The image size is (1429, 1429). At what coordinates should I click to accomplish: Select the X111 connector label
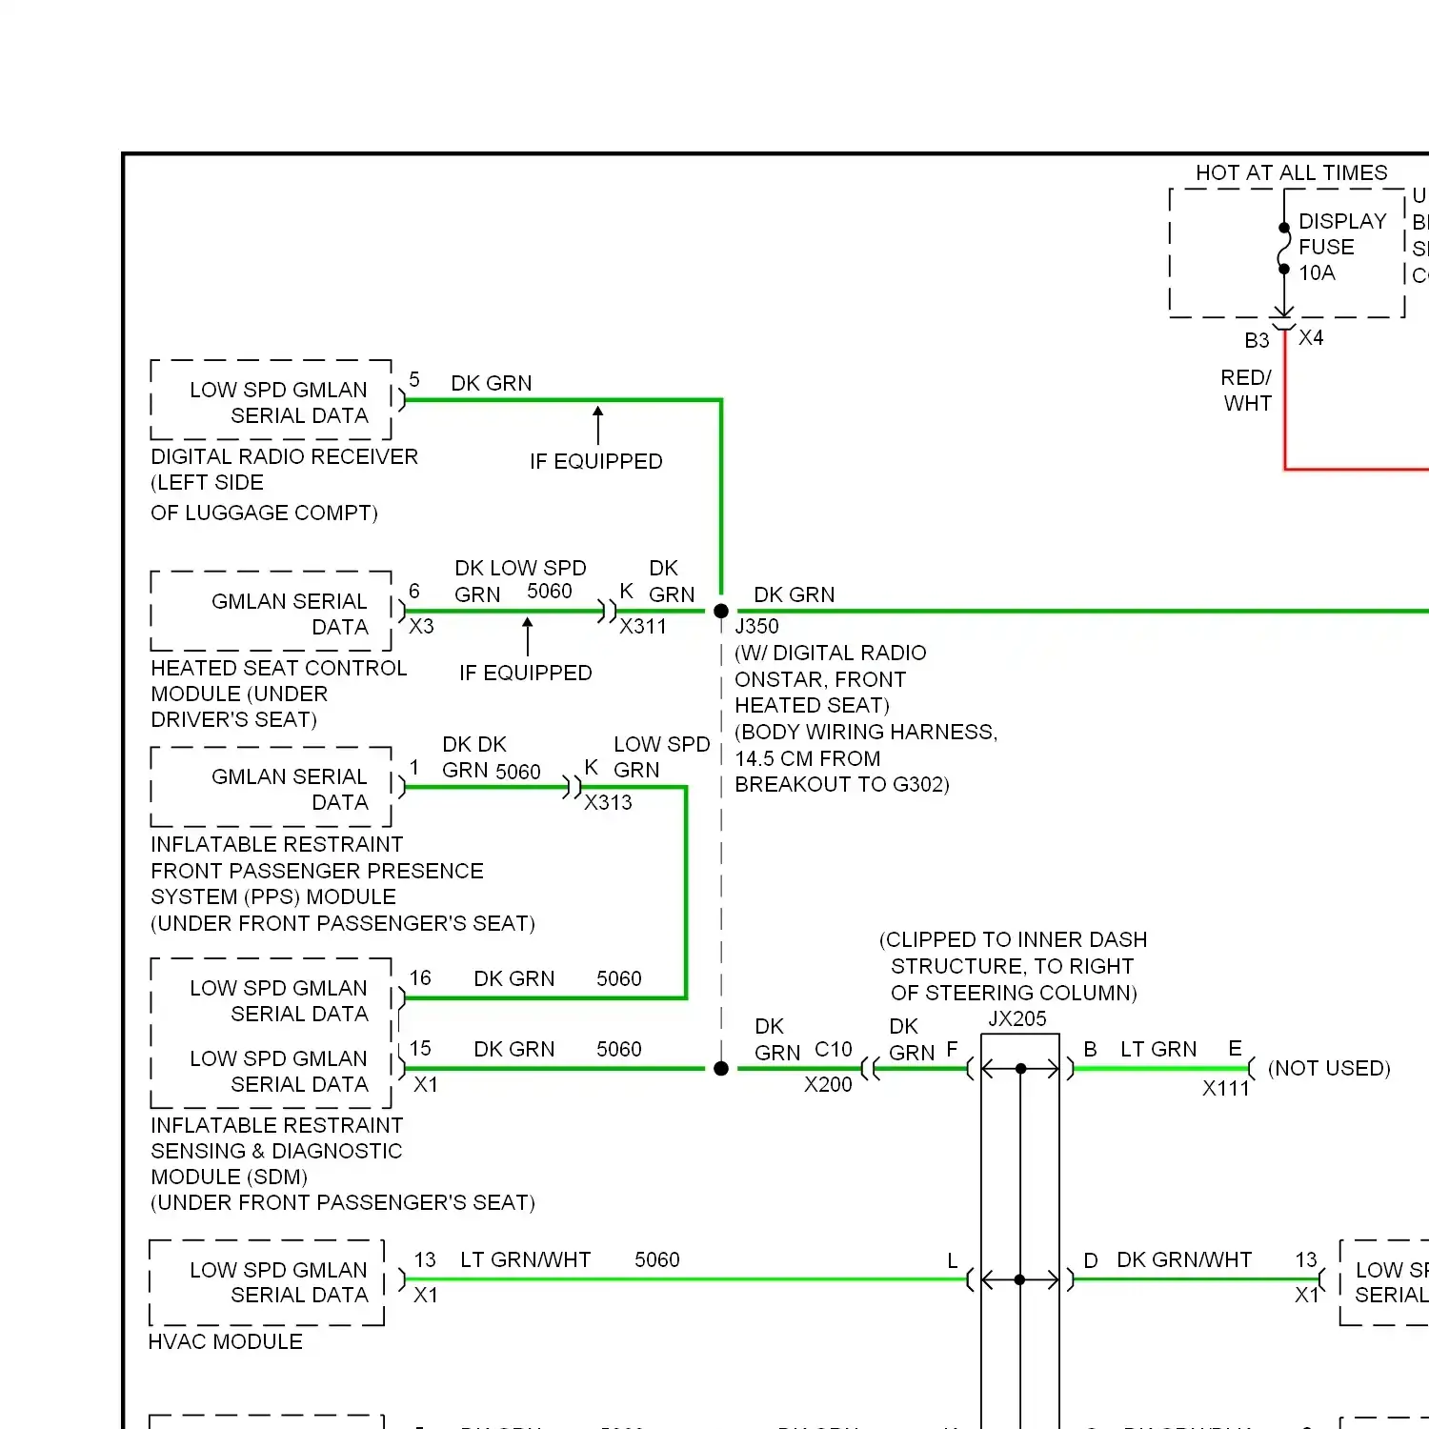[x=1225, y=1088]
